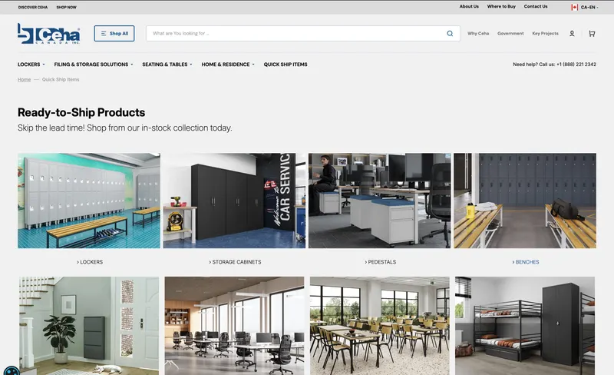Go to Discover Ceha
The width and height of the screenshot is (614, 375).
[x=33, y=7]
